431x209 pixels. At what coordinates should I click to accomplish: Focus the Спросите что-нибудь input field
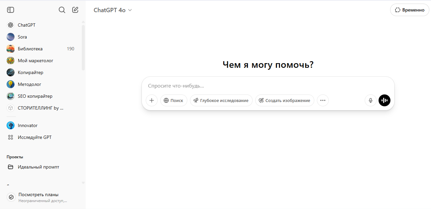click(x=268, y=86)
